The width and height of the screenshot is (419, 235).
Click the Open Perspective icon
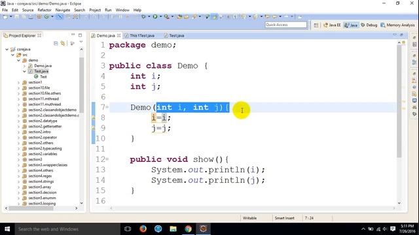[x=316, y=25]
